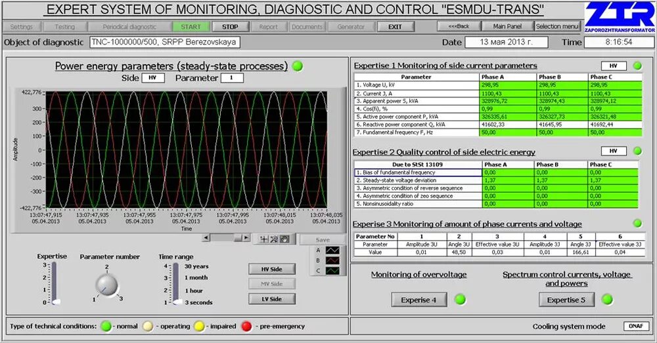657x343 pixels.
Task: Select the graph cursor crosshair tool
Action: 264,239
